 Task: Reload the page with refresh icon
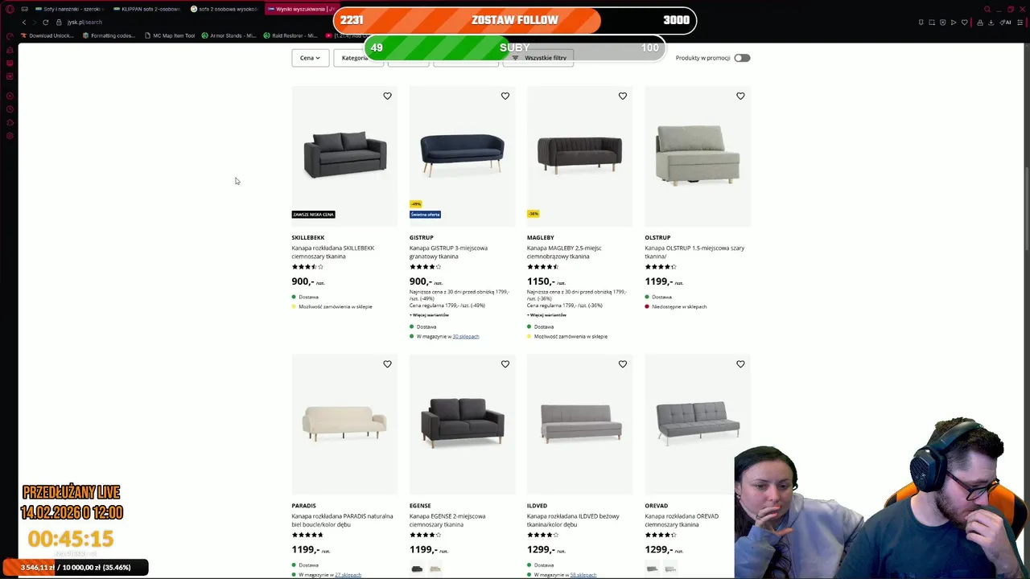45,23
